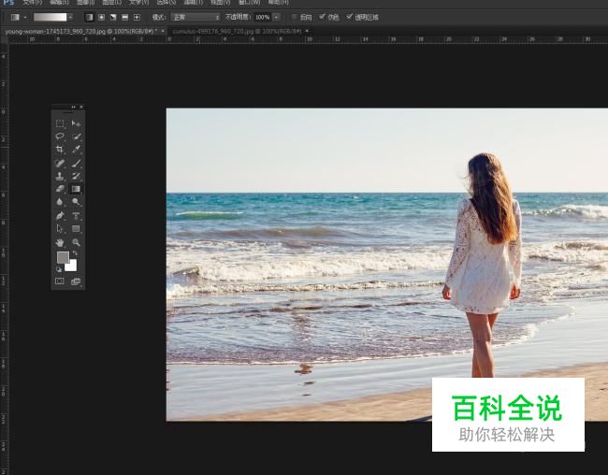Select the Rectangular Marquee tool

pyautogui.click(x=60, y=123)
